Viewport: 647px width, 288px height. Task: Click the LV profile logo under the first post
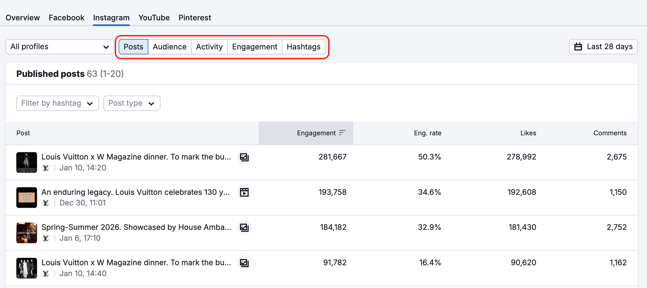pyautogui.click(x=46, y=168)
